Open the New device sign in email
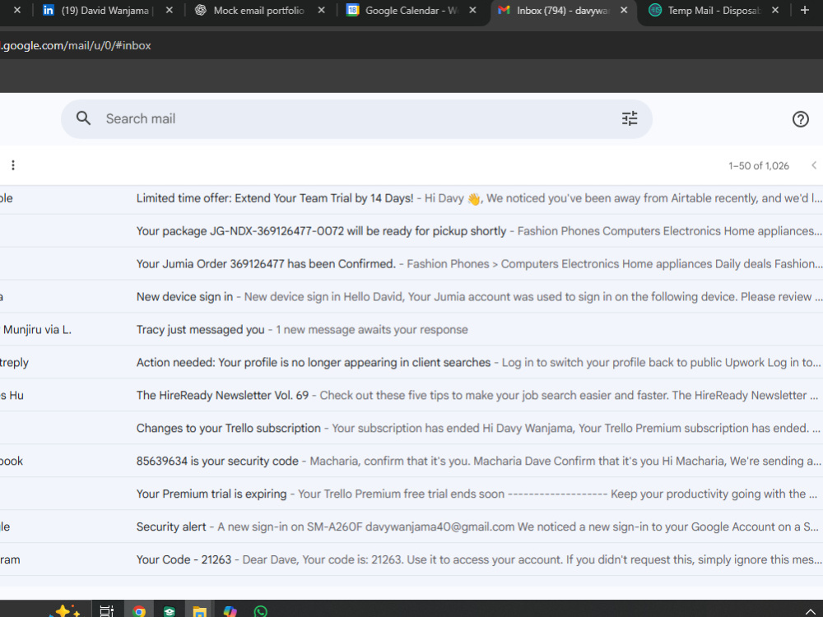The height and width of the screenshot is (617, 823). point(411,296)
